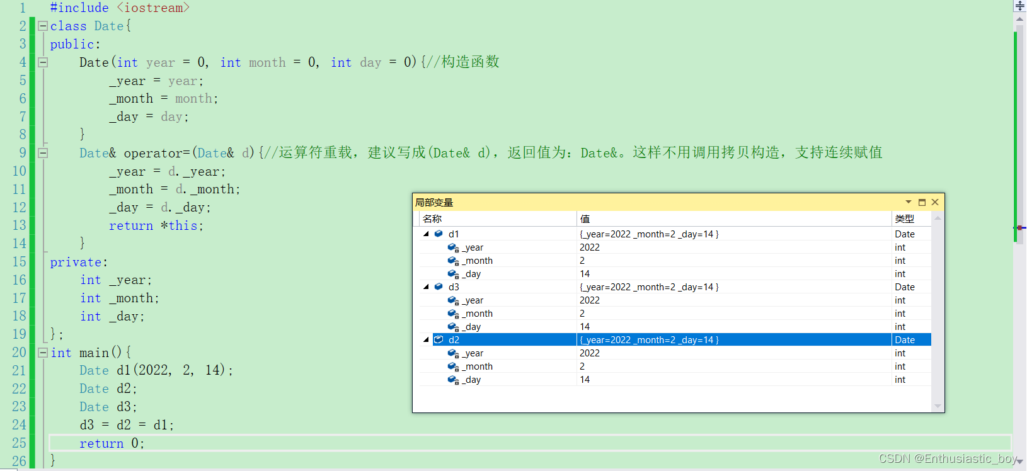Collapse the Date constructor code block
The image size is (1027, 471).
(x=43, y=62)
